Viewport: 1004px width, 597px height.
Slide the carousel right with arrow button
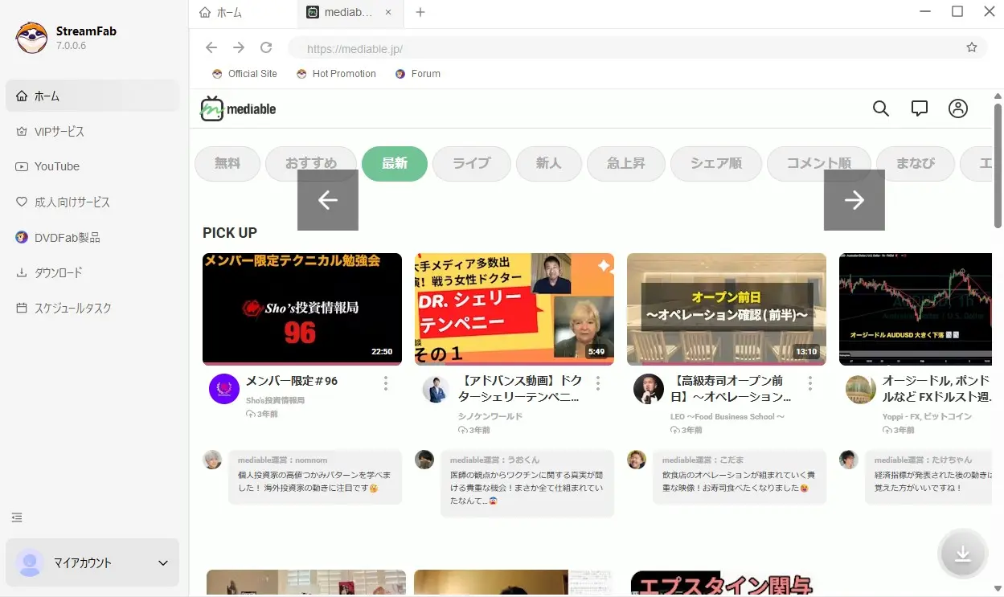pyautogui.click(x=854, y=200)
